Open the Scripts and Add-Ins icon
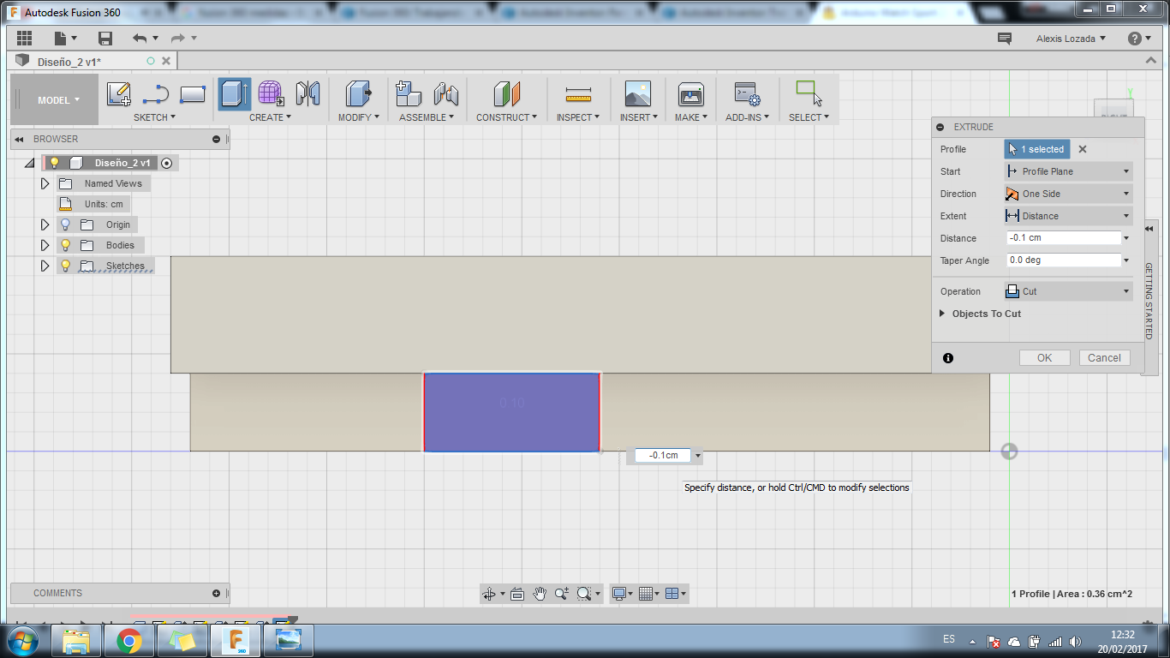 coord(747,93)
